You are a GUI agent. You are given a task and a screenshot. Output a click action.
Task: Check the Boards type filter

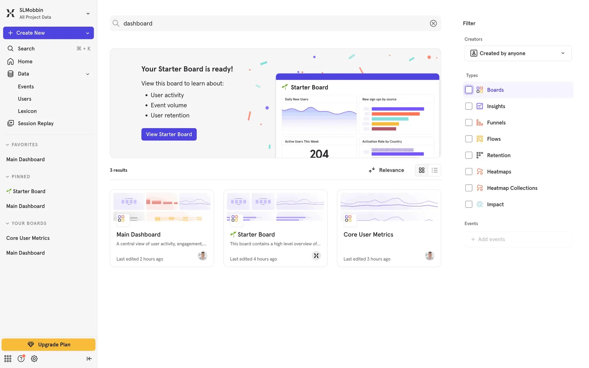point(468,90)
